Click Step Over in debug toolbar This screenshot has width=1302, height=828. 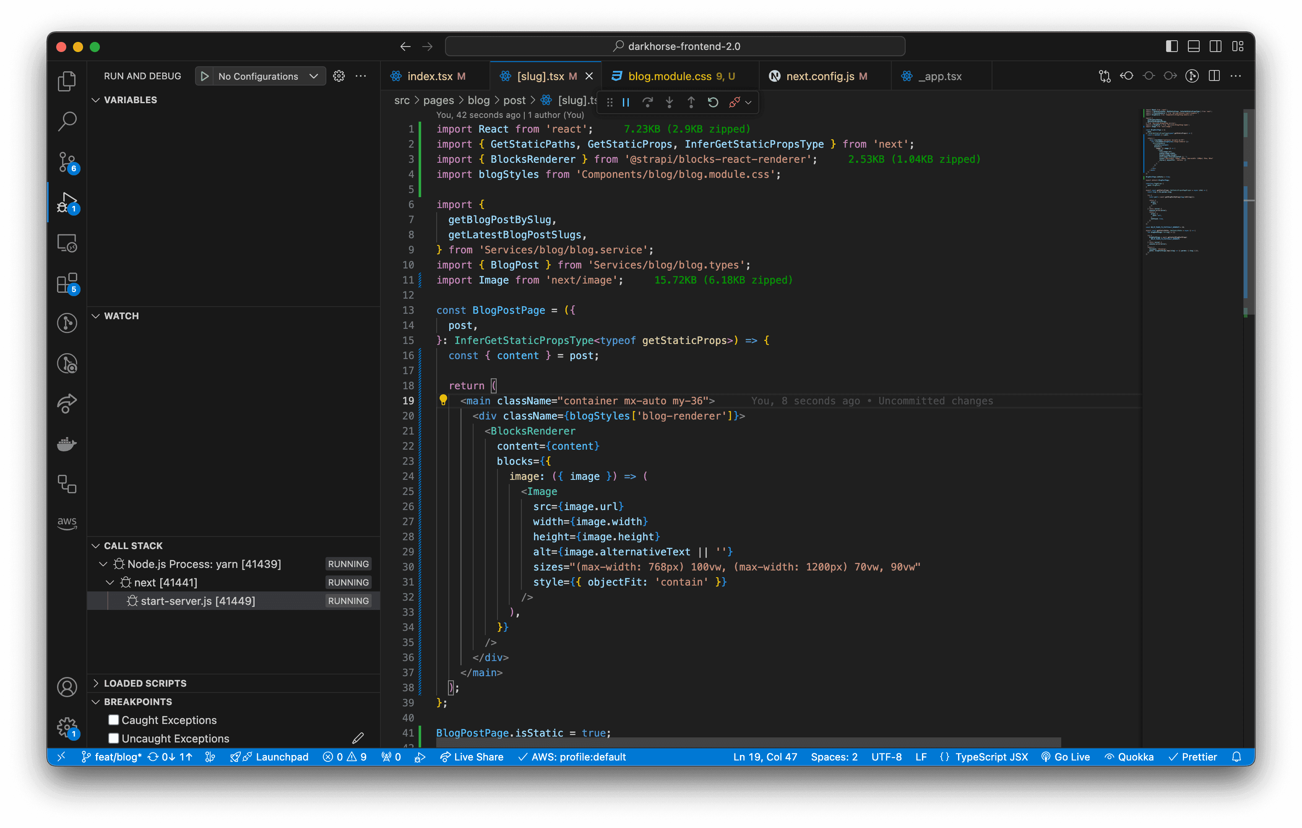648,102
